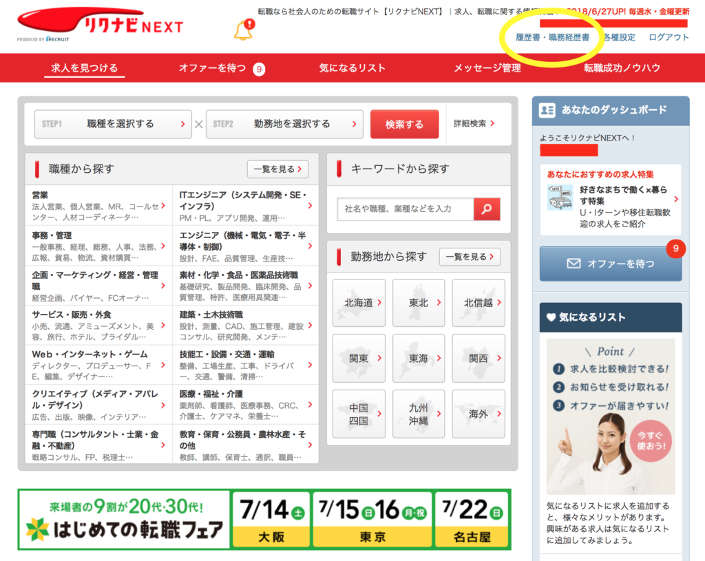Open 建築・土木技術職 category

pos(246,325)
